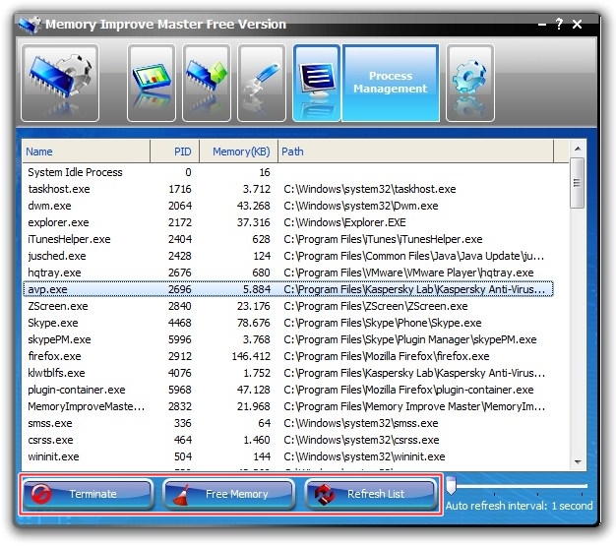Select the hqtray.exe process
Image resolution: width=616 pixels, height=546 pixels.
(288, 273)
